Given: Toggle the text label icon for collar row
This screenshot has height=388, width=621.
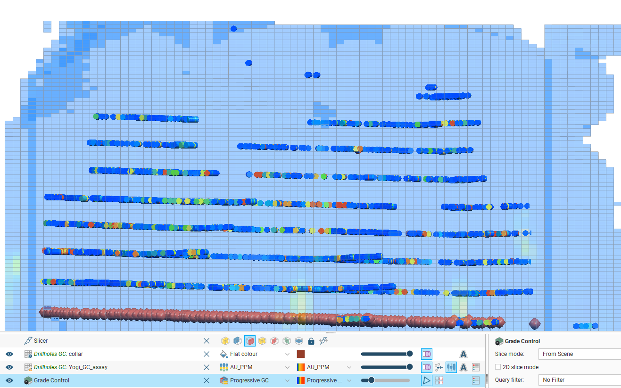Looking at the screenshot, I should pos(463,354).
